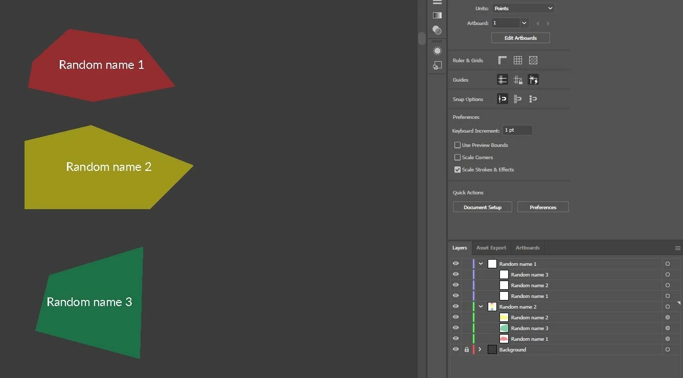Click target circle of top-level Random name 1 layer

click(668, 264)
